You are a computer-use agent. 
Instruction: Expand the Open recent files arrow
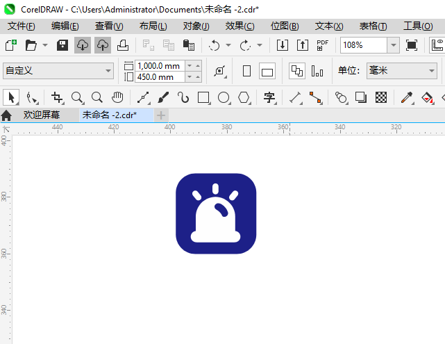tap(45, 45)
